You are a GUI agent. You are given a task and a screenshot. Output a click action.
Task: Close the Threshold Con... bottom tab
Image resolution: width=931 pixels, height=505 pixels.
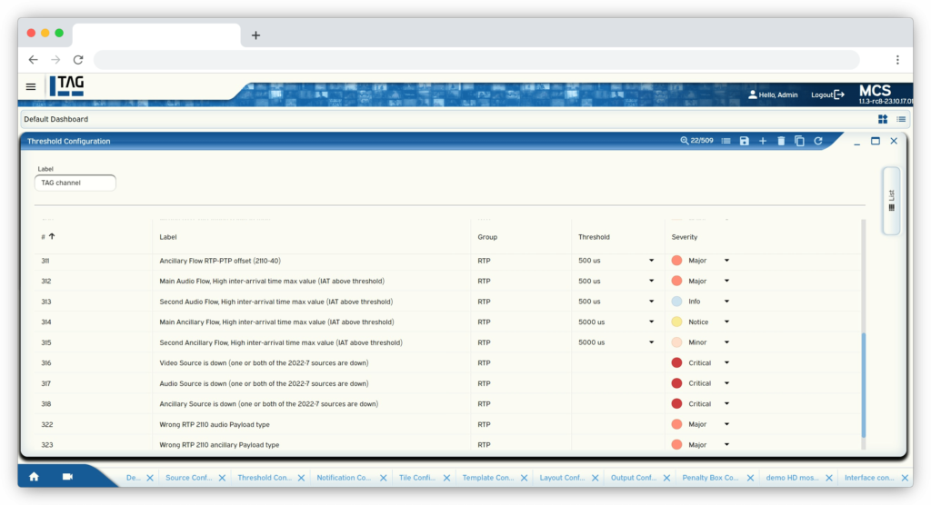coord(302,478)
